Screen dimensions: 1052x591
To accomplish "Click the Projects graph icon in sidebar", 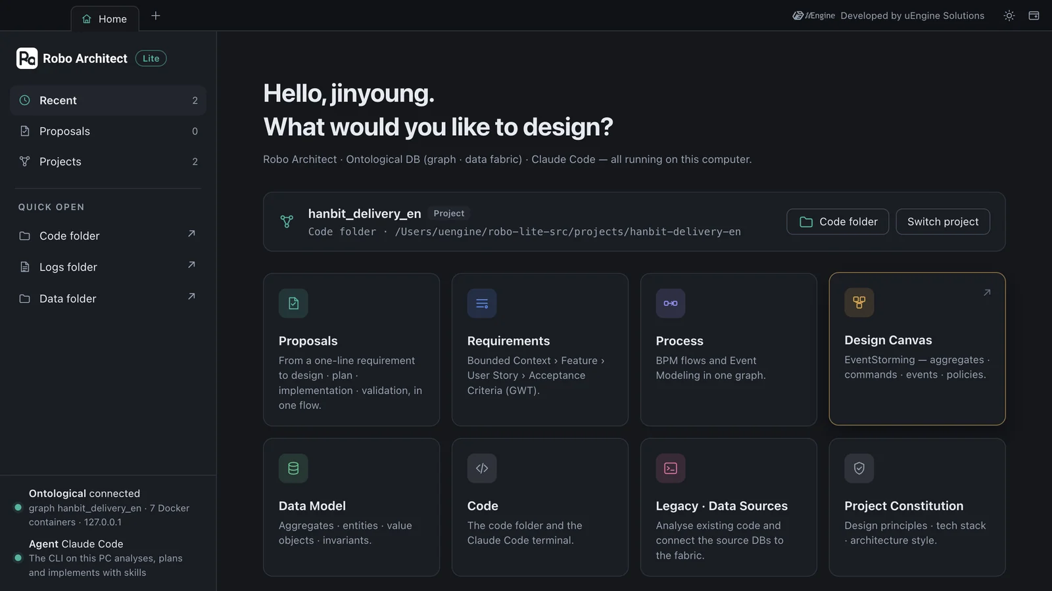I will pos(25,162).
